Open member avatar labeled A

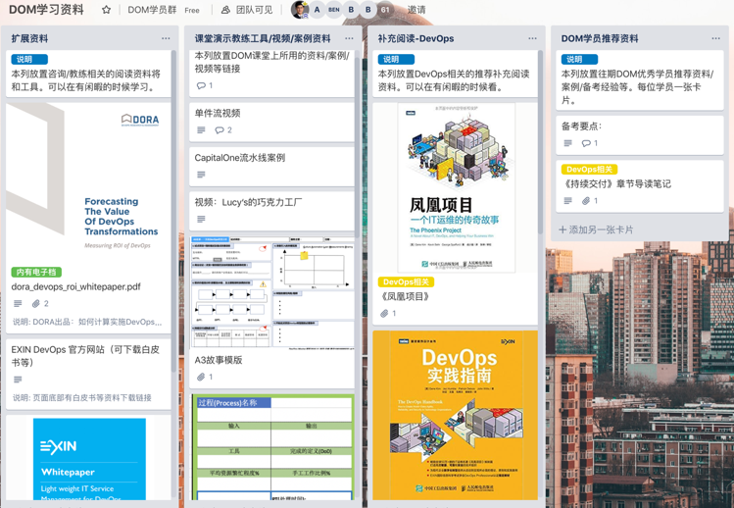(317, 10)
